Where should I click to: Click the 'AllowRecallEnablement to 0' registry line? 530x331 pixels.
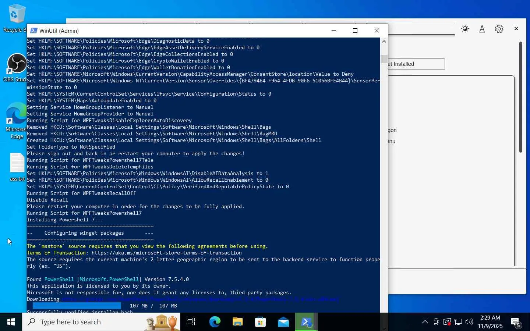click(x=148, y=180)
